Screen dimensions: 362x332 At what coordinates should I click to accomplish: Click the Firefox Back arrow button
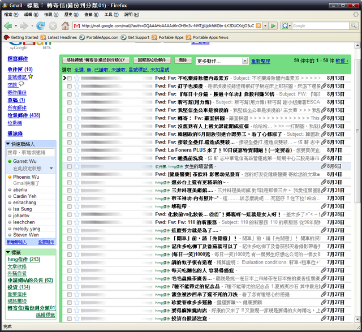point(8,26)
